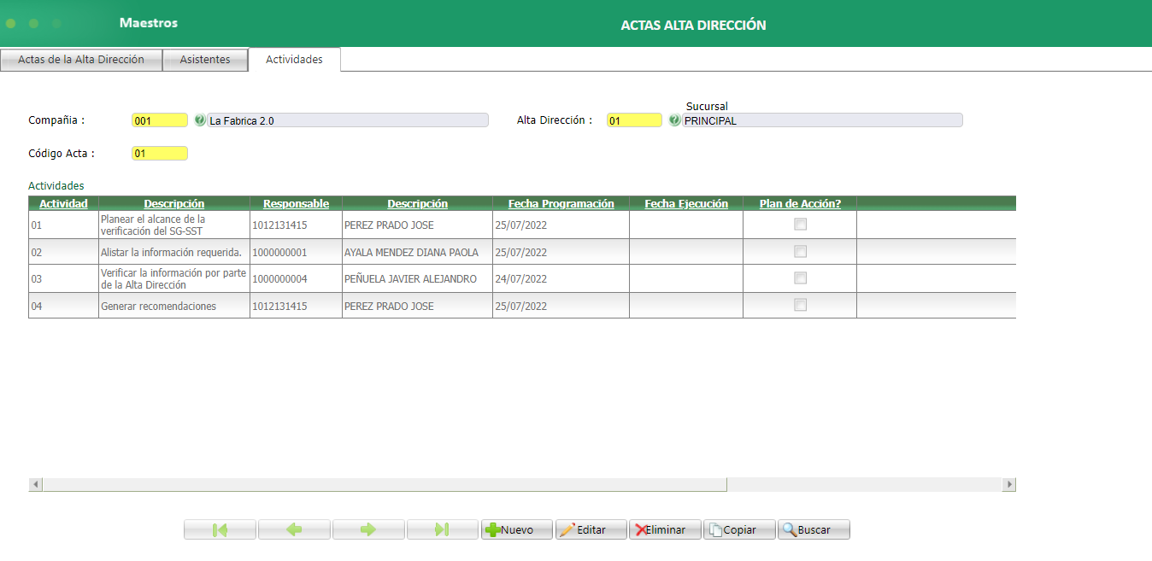Check Plan de Acción for activity 03
This screenshot has height=561, width=1152.
[x=800, y=278]
